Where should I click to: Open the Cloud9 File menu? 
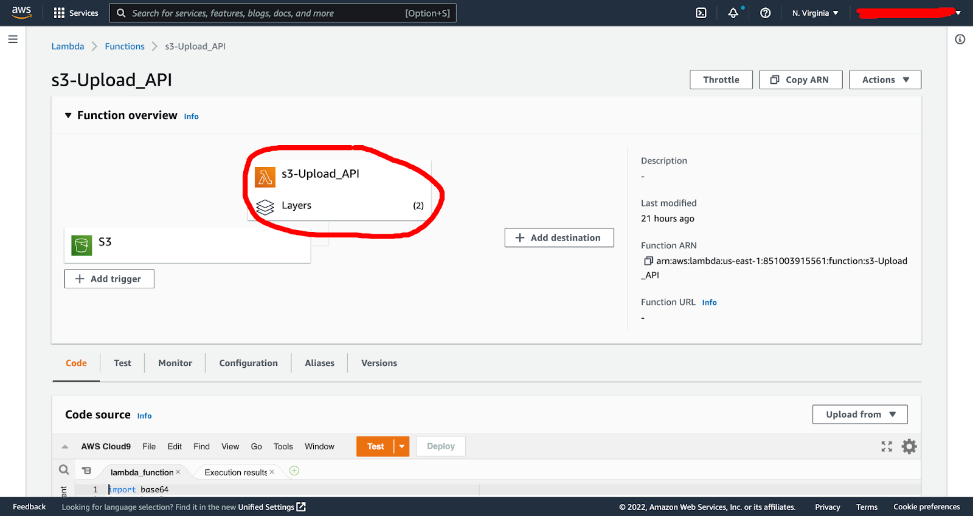click(x=149, y=447)
